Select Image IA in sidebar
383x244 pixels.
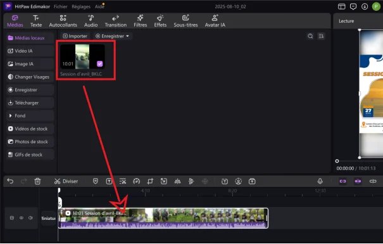tap(30, 64)
